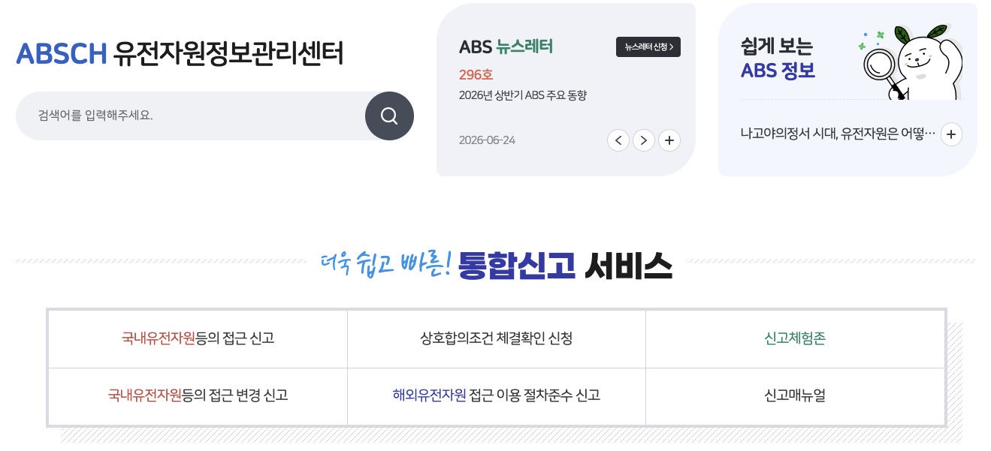Show previous newsletter with left arrow
The image size is (991, 451).
[x=618, y=140]
